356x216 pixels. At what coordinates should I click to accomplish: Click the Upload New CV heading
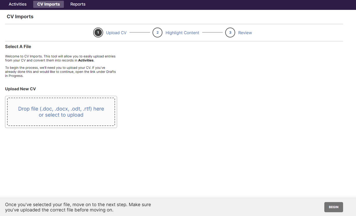coord(20,89)
